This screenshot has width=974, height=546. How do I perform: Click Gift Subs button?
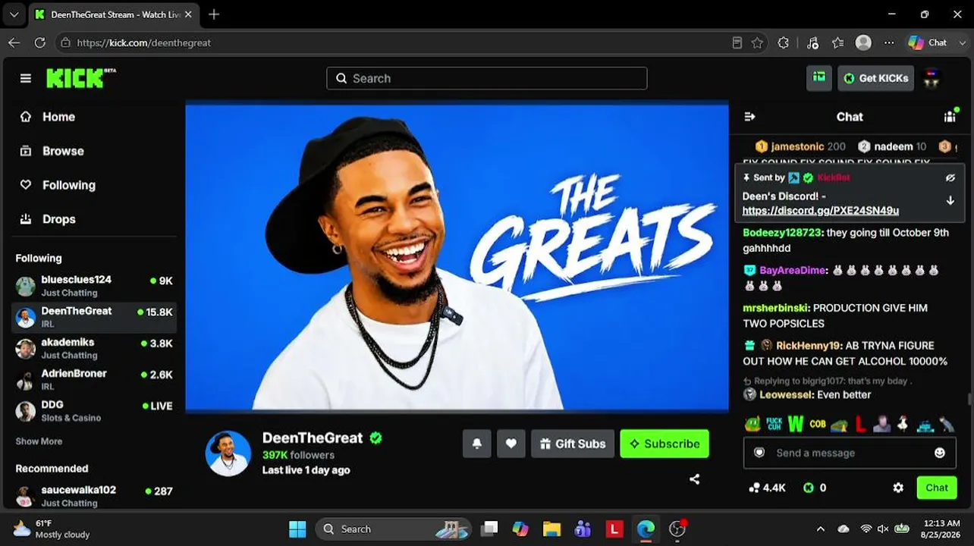(x=572, y=444)
